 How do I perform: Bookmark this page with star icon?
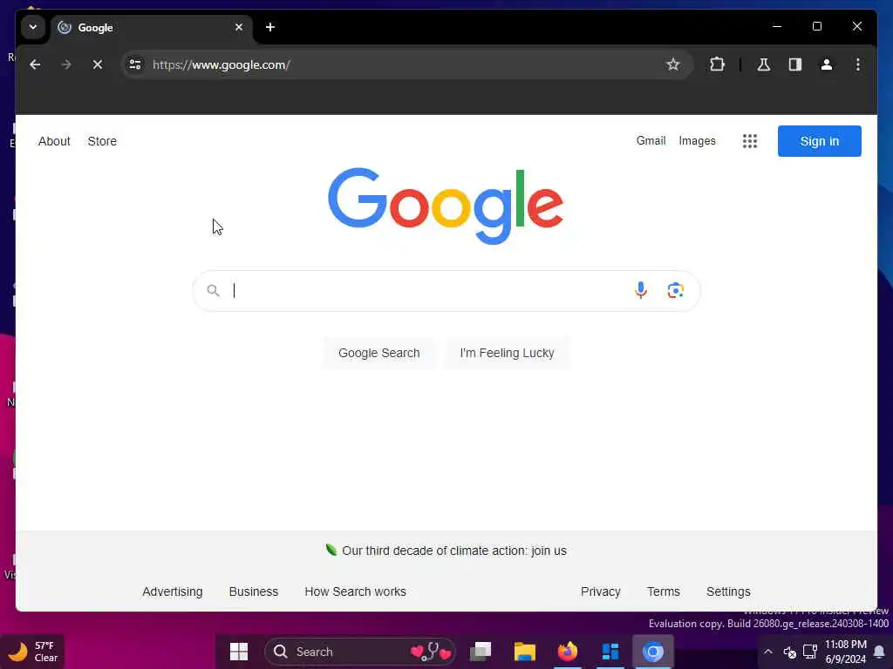click(672, 64)
